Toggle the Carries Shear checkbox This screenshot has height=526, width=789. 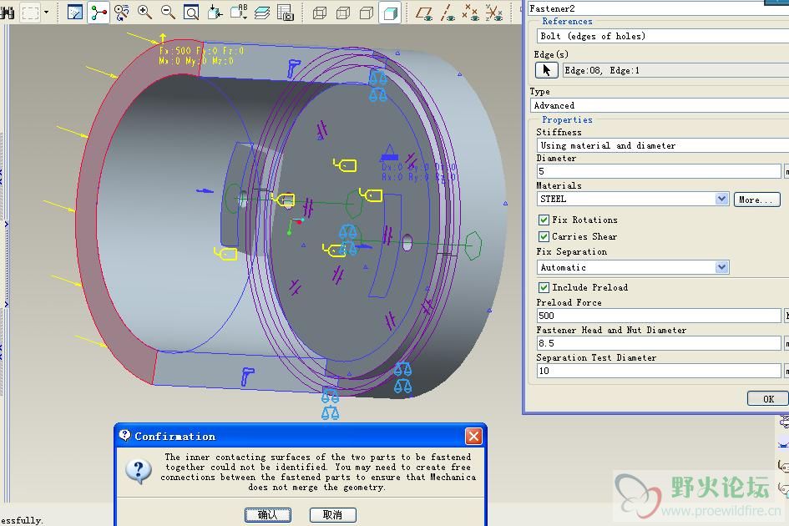544,236
